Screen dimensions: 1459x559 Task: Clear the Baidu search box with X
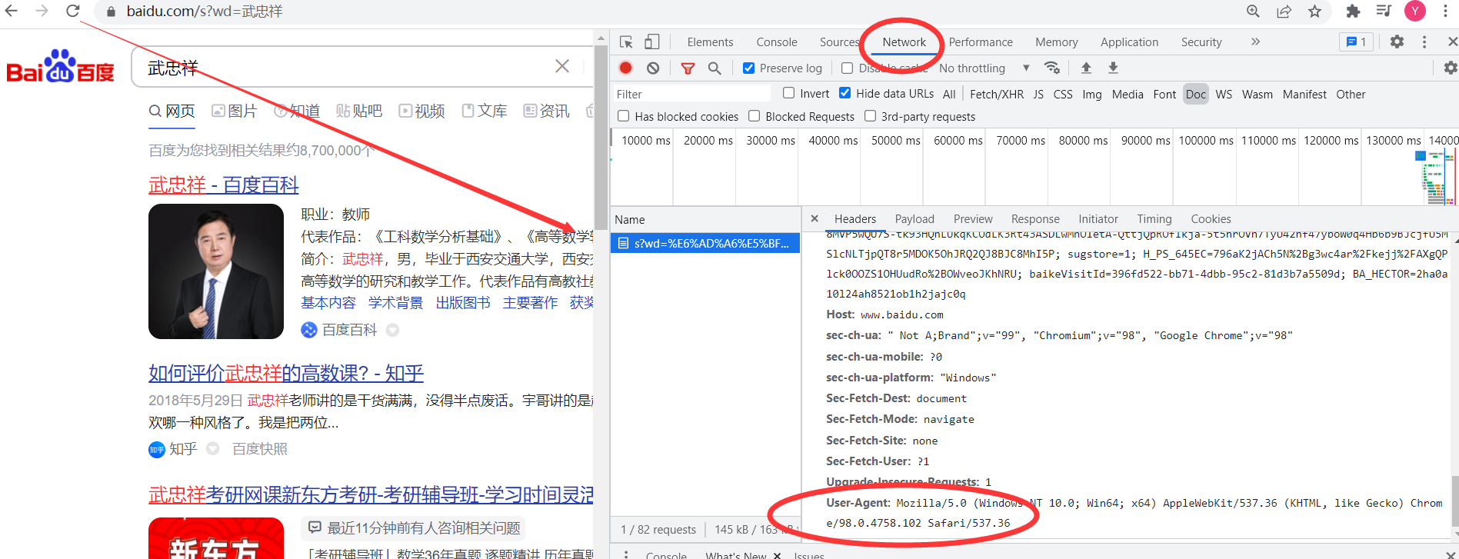[562, 66]
